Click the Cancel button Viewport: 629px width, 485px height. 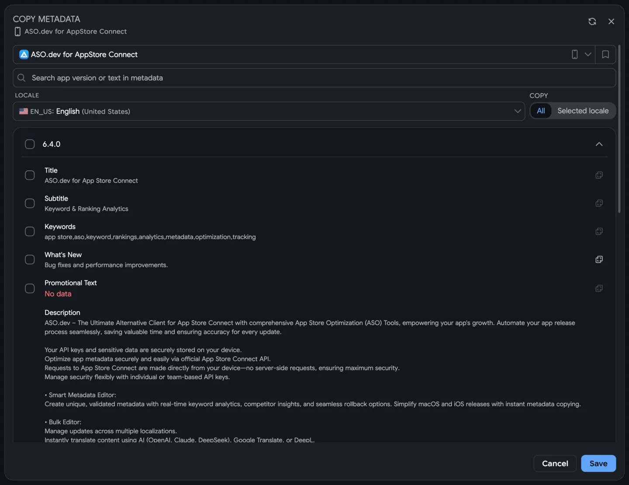[555, 464]
